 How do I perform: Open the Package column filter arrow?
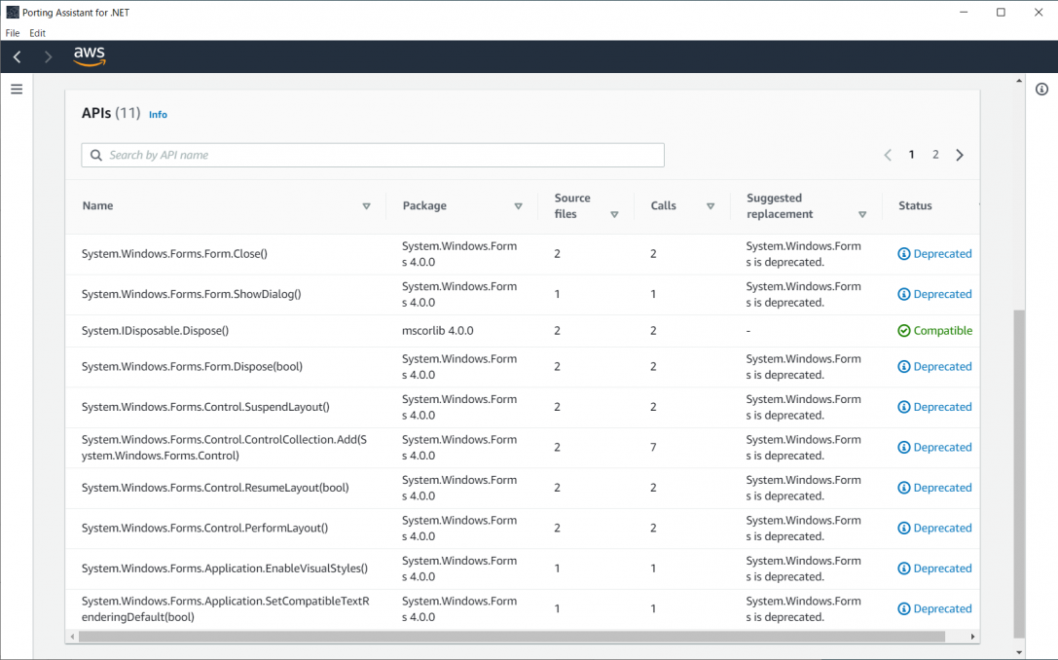pos(518,206)
